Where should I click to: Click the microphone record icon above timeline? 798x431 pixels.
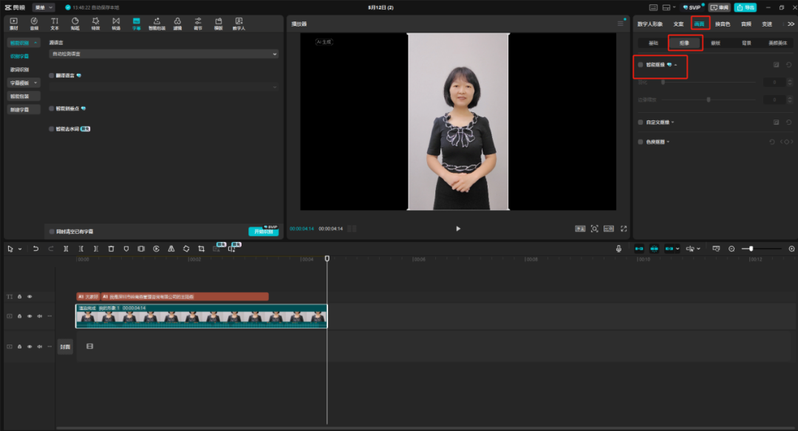(x=618, y=249)
